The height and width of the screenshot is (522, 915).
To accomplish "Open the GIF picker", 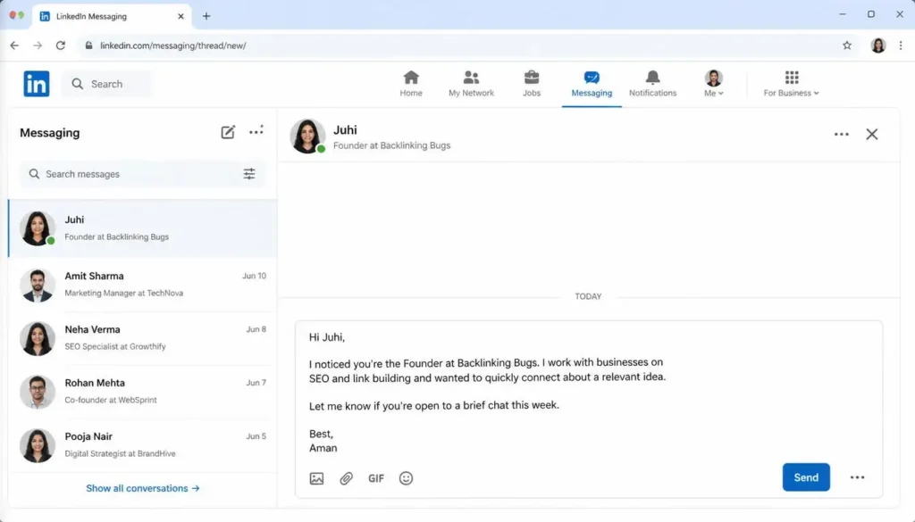I will coord(376,478).
